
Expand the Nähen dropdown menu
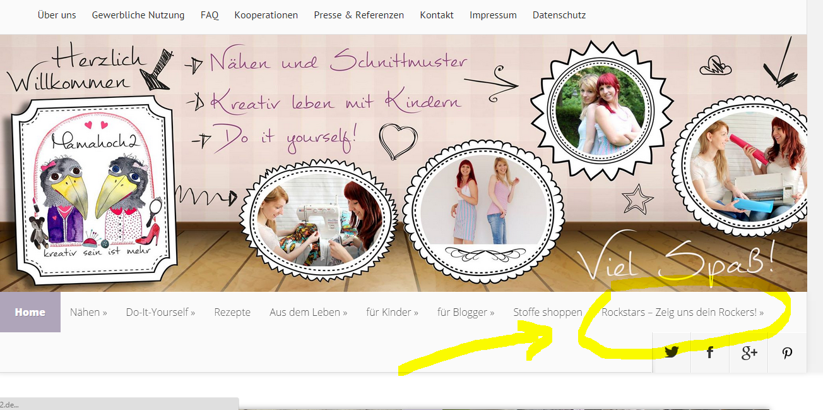coord(88,312)
